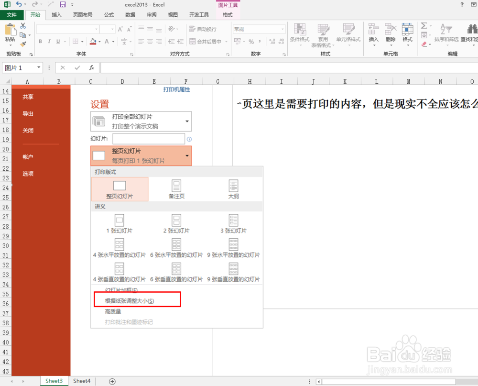The height and width of the screenshot is (386, 478).
Task: Click 根据纸张调整大小 option
Action: (x=130, y=301)
